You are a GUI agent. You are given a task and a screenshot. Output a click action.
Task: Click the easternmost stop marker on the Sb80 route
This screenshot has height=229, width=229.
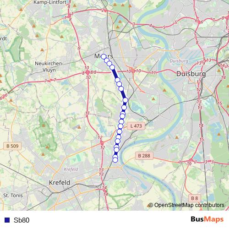tap(125, 100)
